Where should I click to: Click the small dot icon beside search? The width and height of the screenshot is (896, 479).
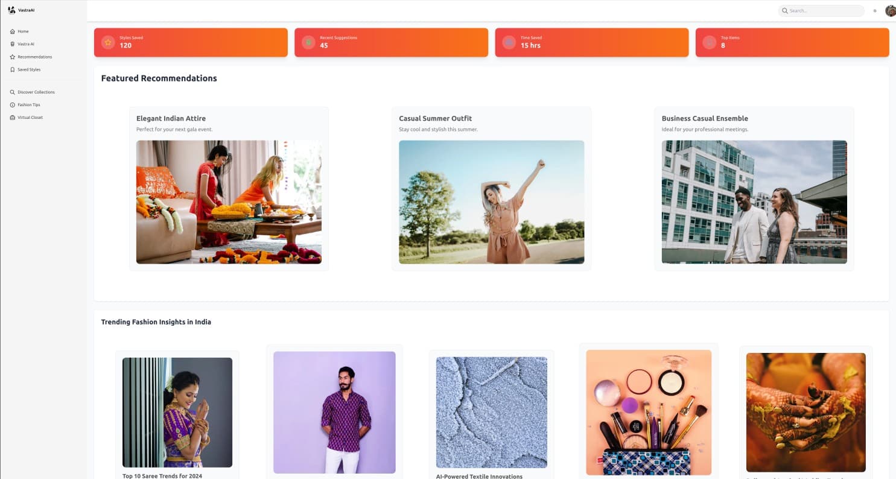tap(875, 11)
